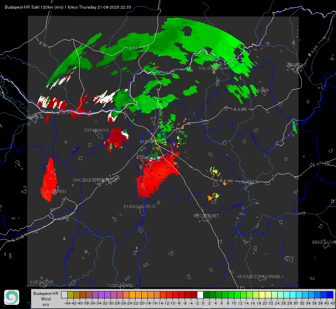Pick the deep blue swatch between 40 and 42
The width and height of the screenshot is (336, 309).
(330, 295)
